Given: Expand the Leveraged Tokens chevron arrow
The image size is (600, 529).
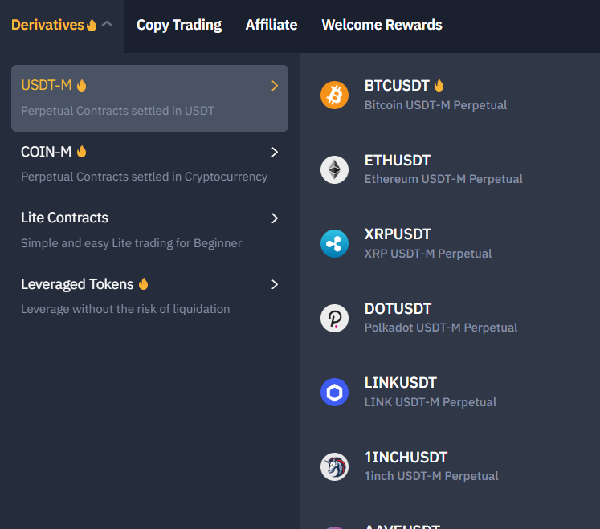Looking at the screenshot, I should [275, 284].
